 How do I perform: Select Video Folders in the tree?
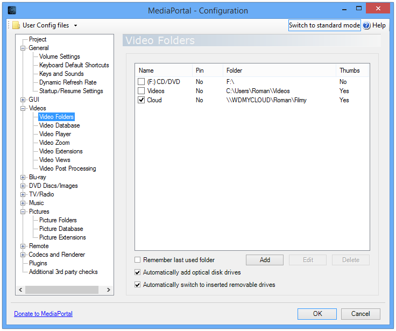[56, 117]
